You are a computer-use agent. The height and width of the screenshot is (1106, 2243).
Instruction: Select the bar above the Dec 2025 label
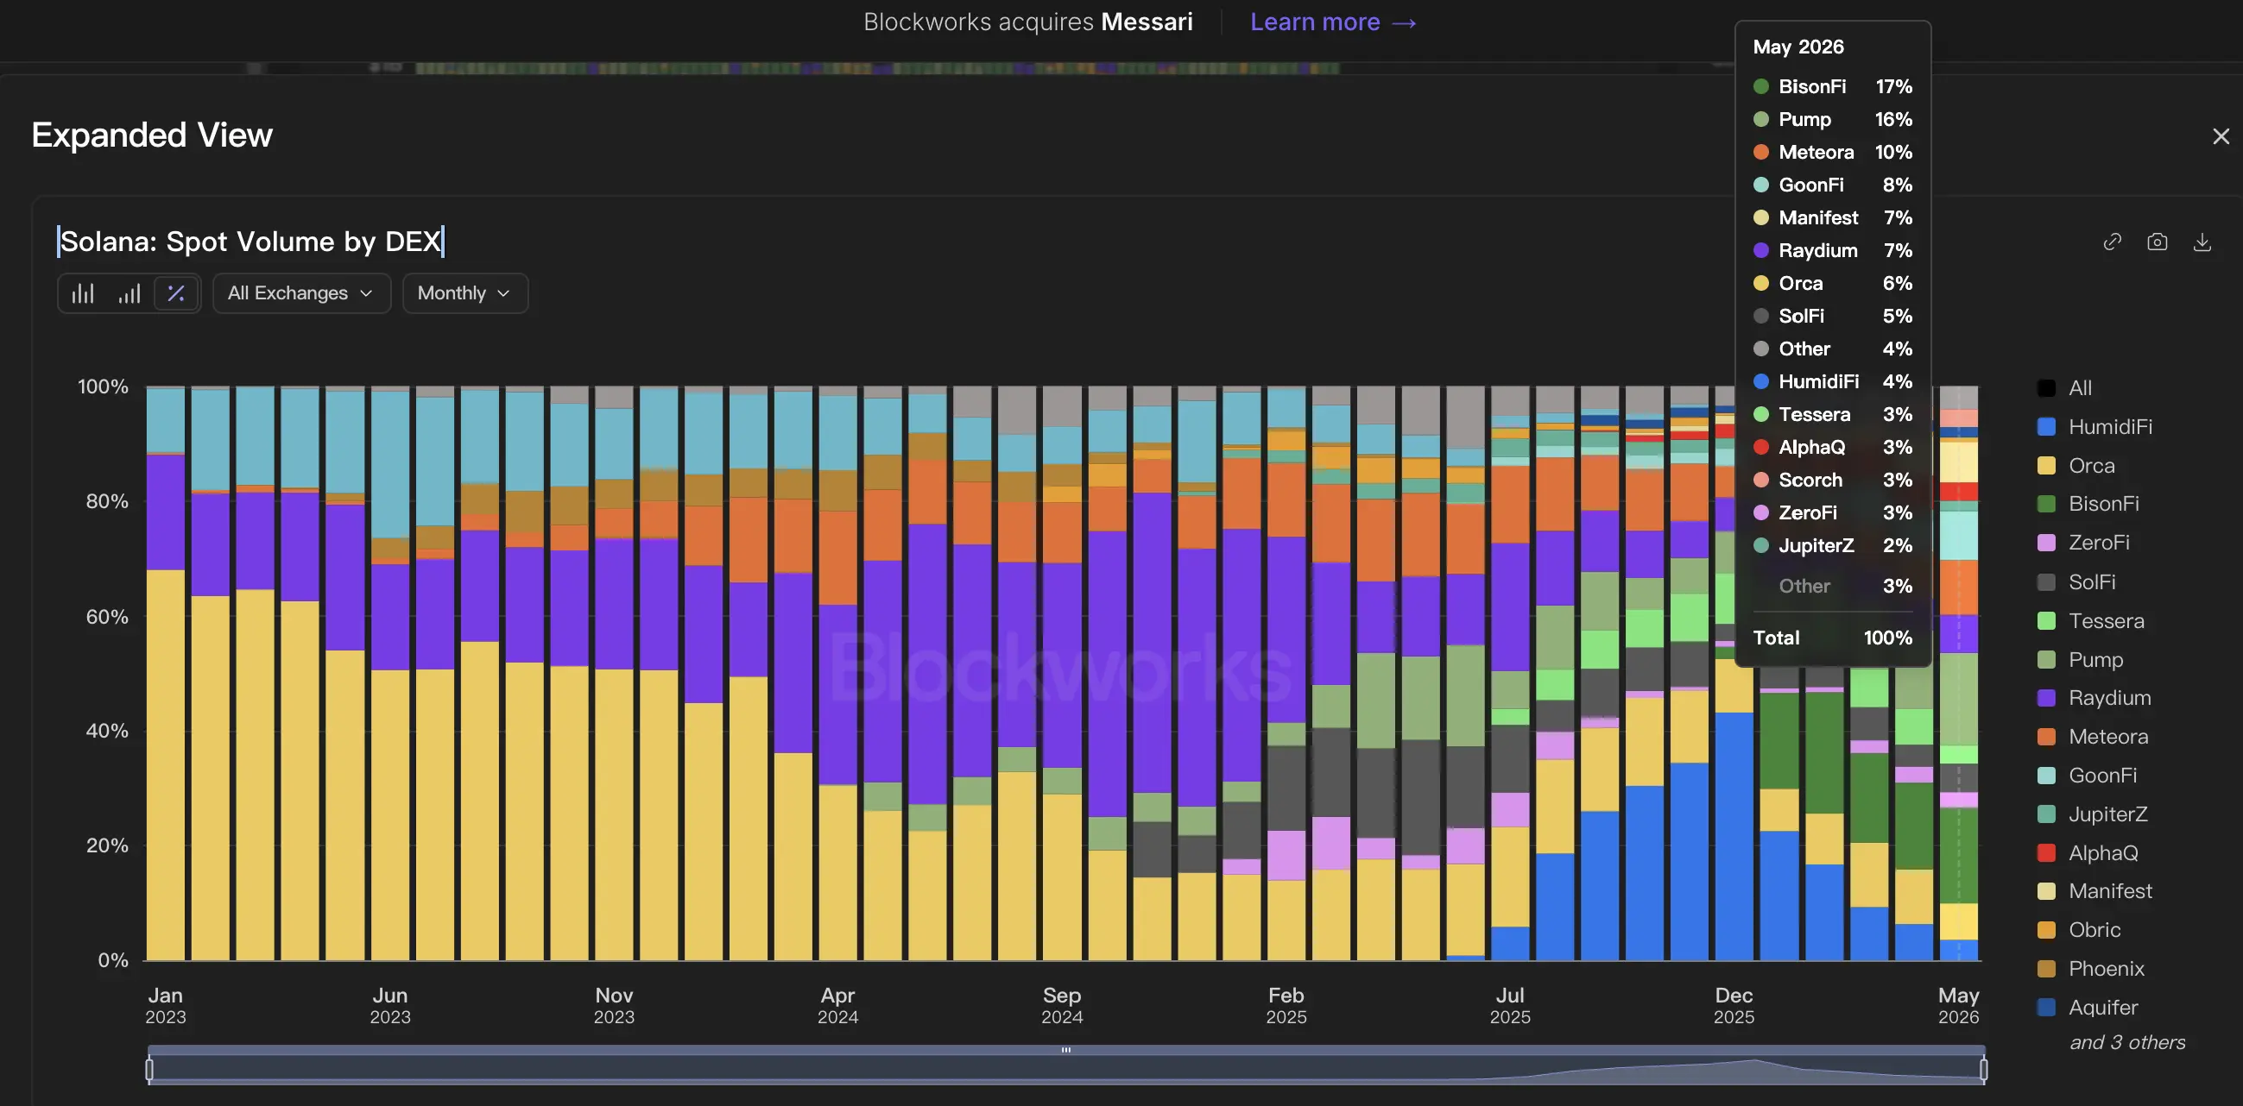click(1734, 674)
